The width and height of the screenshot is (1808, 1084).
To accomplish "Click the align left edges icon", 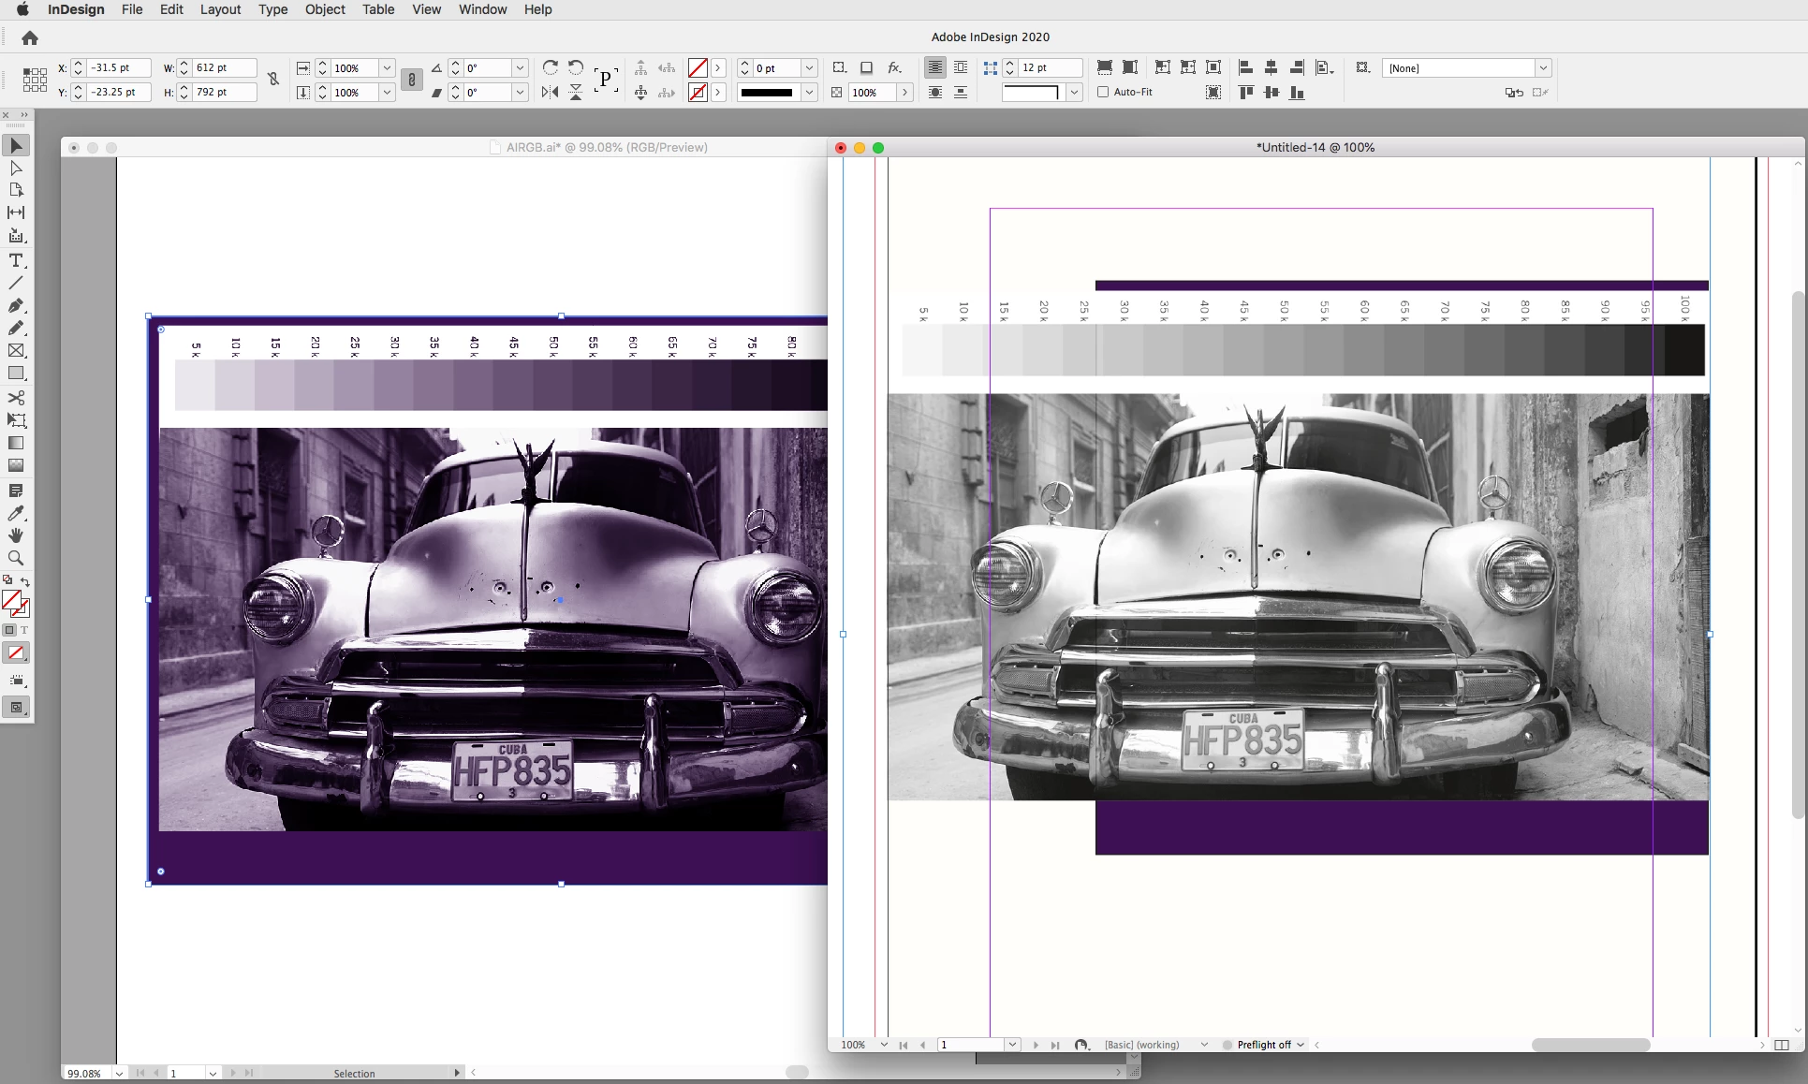I will point(1245,67).
